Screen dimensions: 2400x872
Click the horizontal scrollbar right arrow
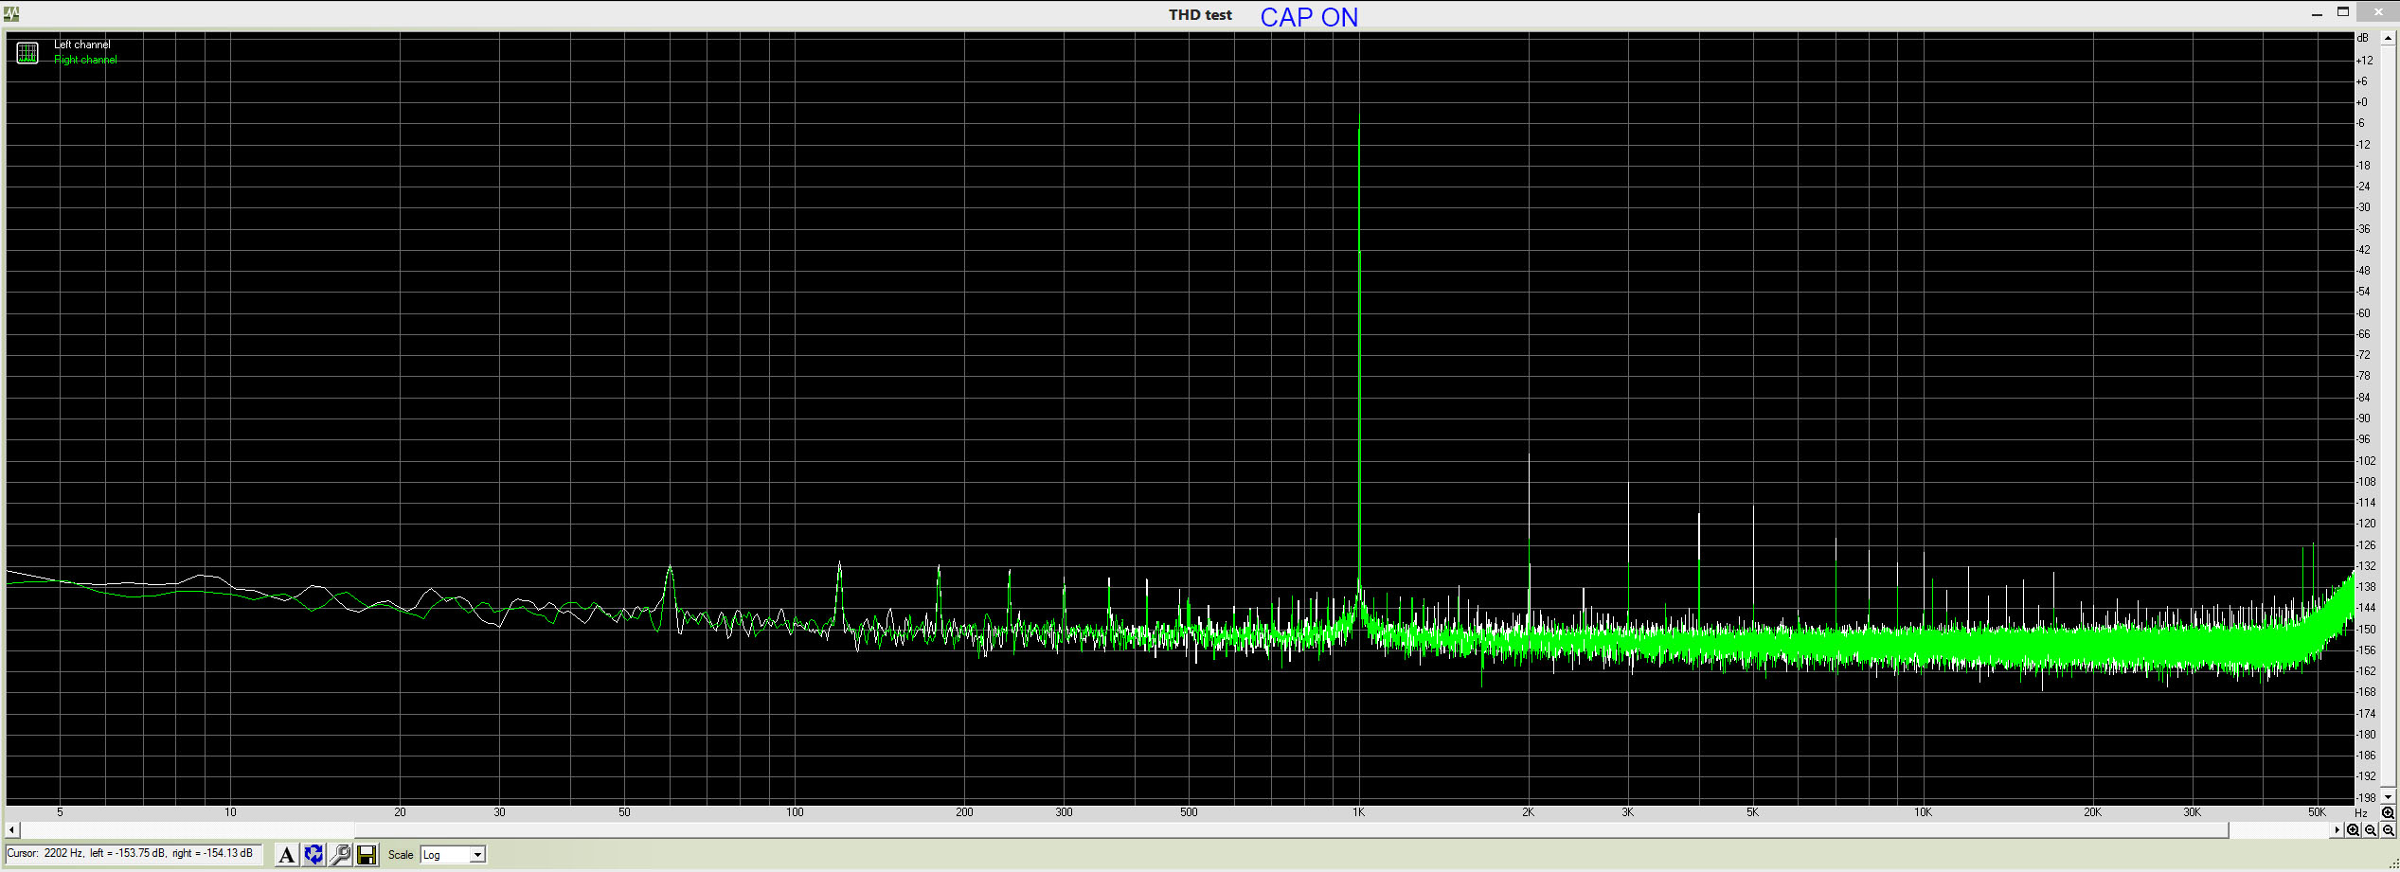[x=2337, y=830]
